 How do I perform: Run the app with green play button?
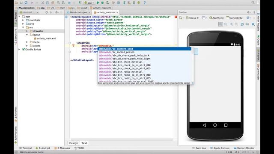tap(98, 3)
